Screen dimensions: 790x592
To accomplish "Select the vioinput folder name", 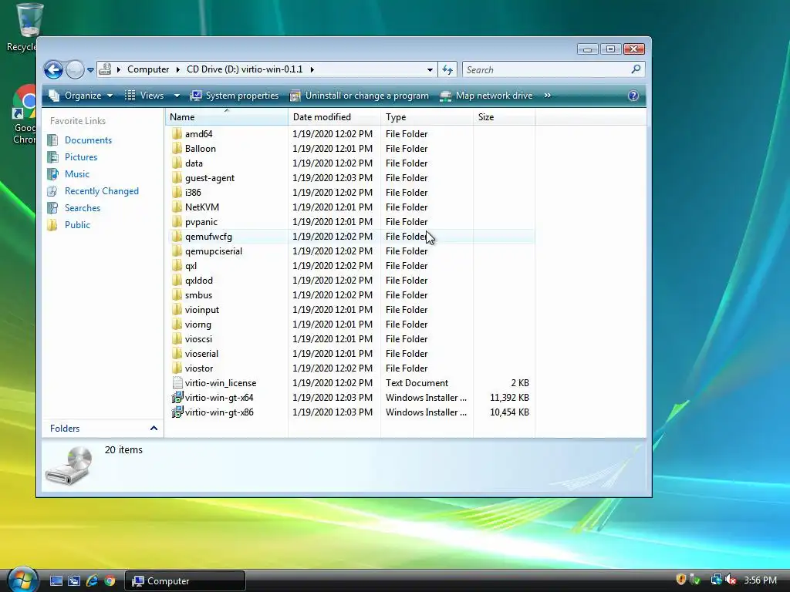I will [x=202, y=310].
